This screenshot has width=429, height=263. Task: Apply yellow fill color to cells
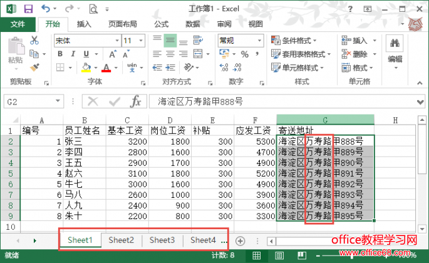[x=86, y=68]
